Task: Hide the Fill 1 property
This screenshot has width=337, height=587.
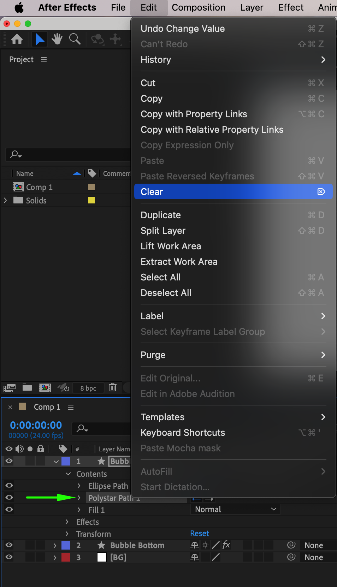Action: tap(9, 509)
